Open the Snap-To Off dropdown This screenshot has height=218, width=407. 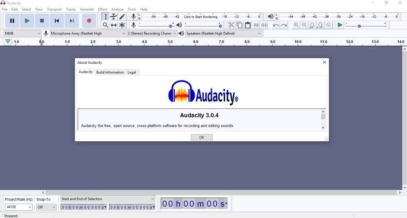46,207
